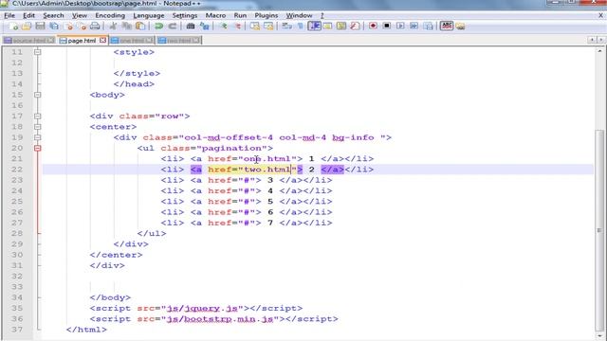Open the Plugins menu
Viewport: 607px width, 341px height.
(x=266, y=15)
